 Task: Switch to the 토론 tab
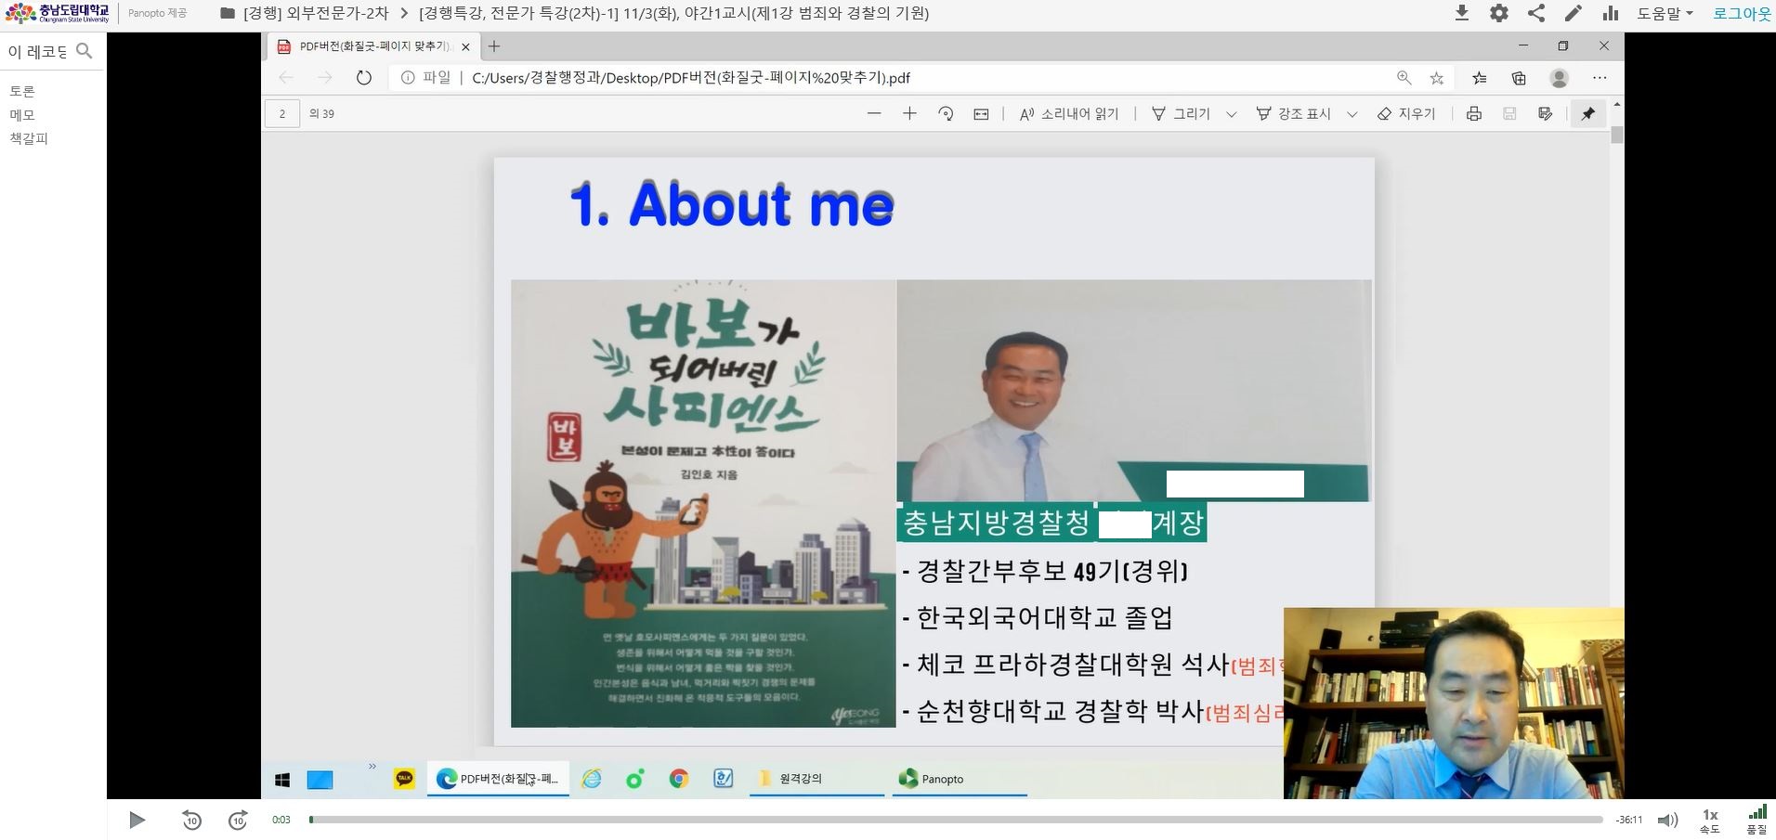click(22, 91)
